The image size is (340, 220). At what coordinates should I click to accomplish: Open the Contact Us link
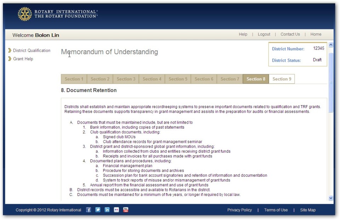point(290,34)
